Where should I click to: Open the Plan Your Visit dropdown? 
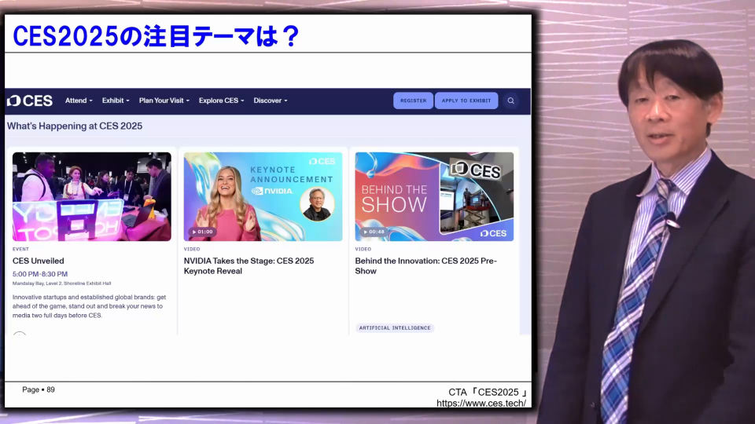click(x=164, y=101)
